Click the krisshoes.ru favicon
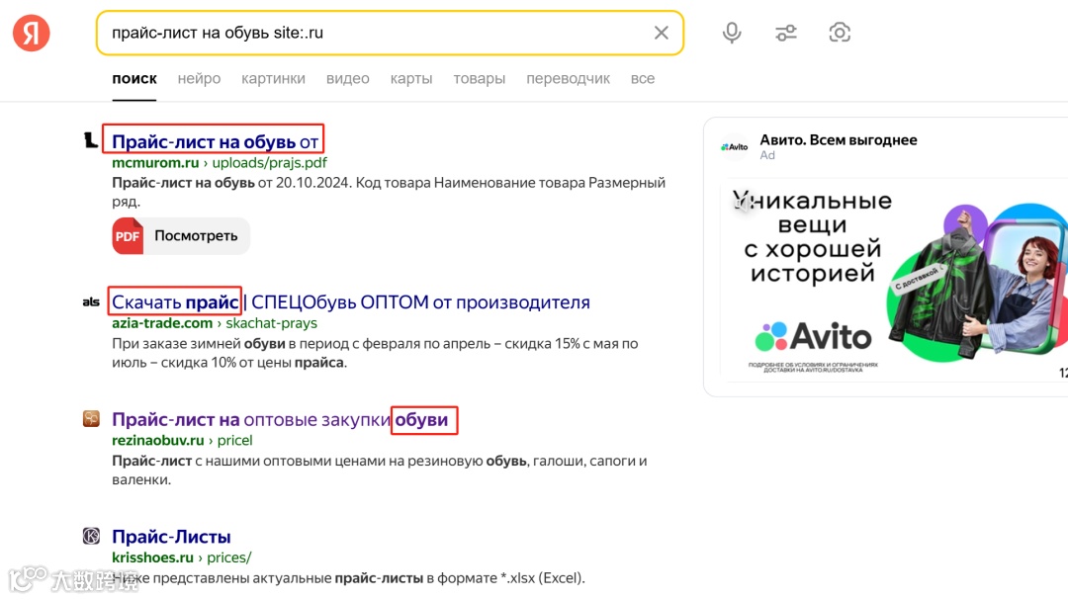This screenshot has height=600, width=1068. coord(91,536)
